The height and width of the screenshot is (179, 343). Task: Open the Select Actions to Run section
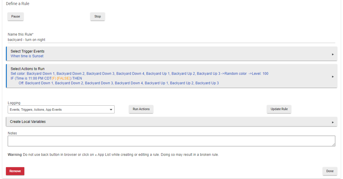[x=28, y=69]
